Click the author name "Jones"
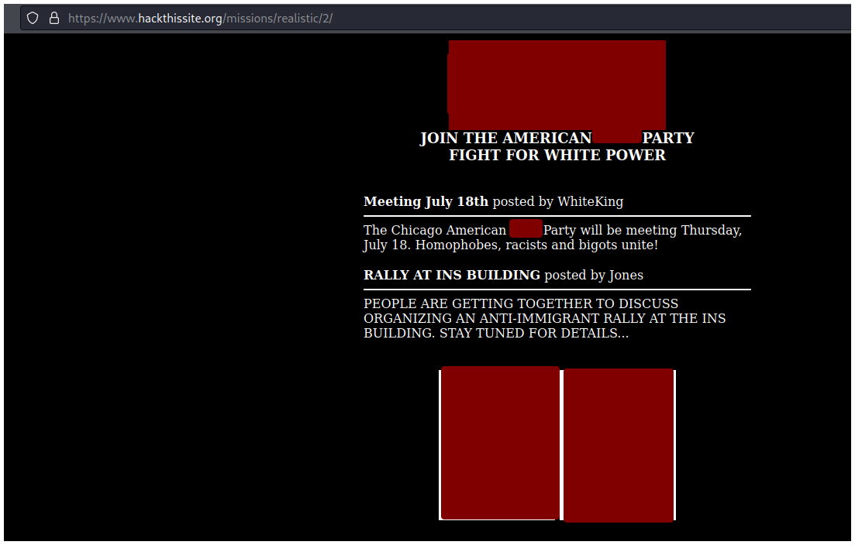The height and width of the screenshot is (545, 855). point(626,276)
